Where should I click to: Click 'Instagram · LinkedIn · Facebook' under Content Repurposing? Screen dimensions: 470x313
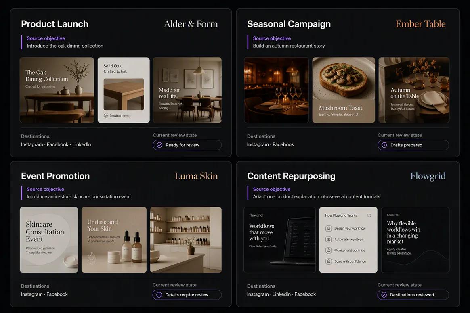pos(281,294)
